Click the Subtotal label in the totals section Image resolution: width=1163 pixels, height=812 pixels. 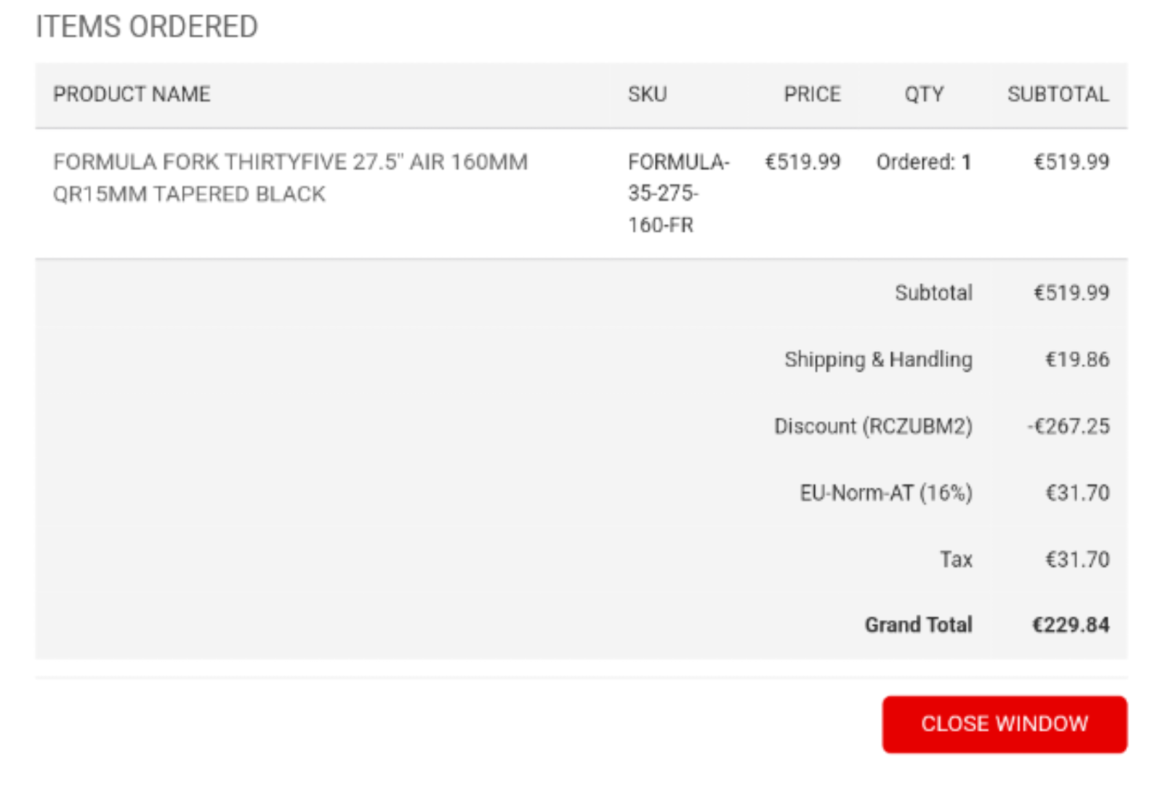tap(933, 293)
